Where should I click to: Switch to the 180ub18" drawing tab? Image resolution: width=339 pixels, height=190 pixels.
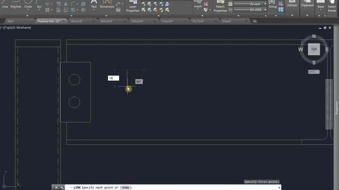[x=76, y=21]
